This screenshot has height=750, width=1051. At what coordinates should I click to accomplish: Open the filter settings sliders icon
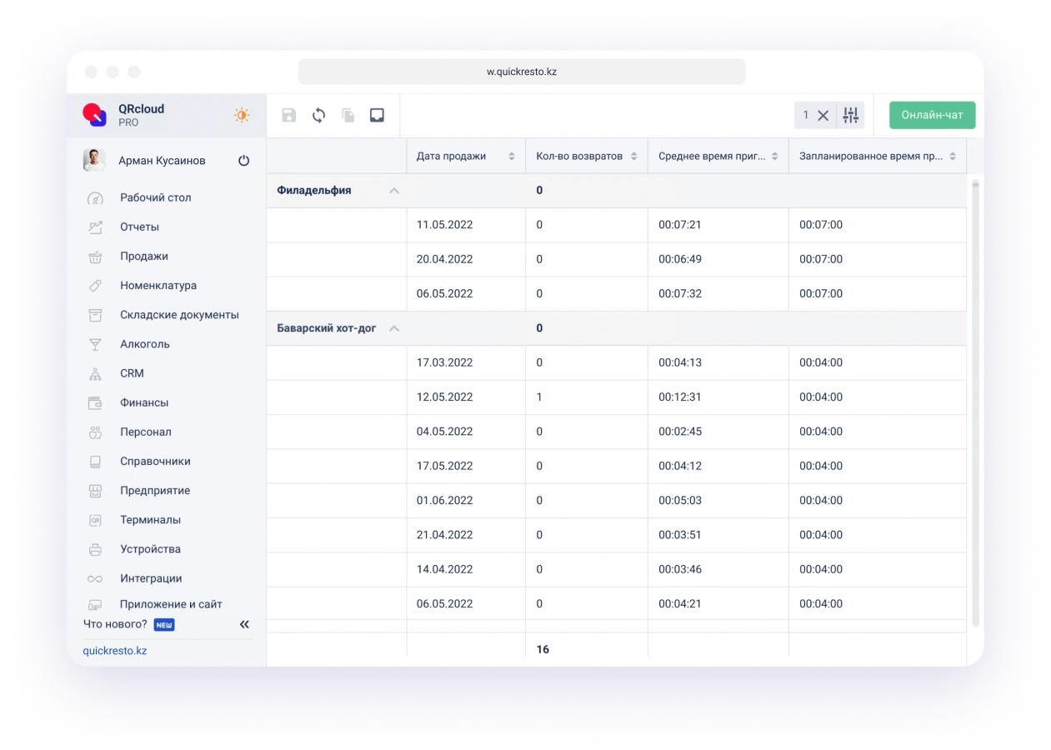click(x=850, y=115)
